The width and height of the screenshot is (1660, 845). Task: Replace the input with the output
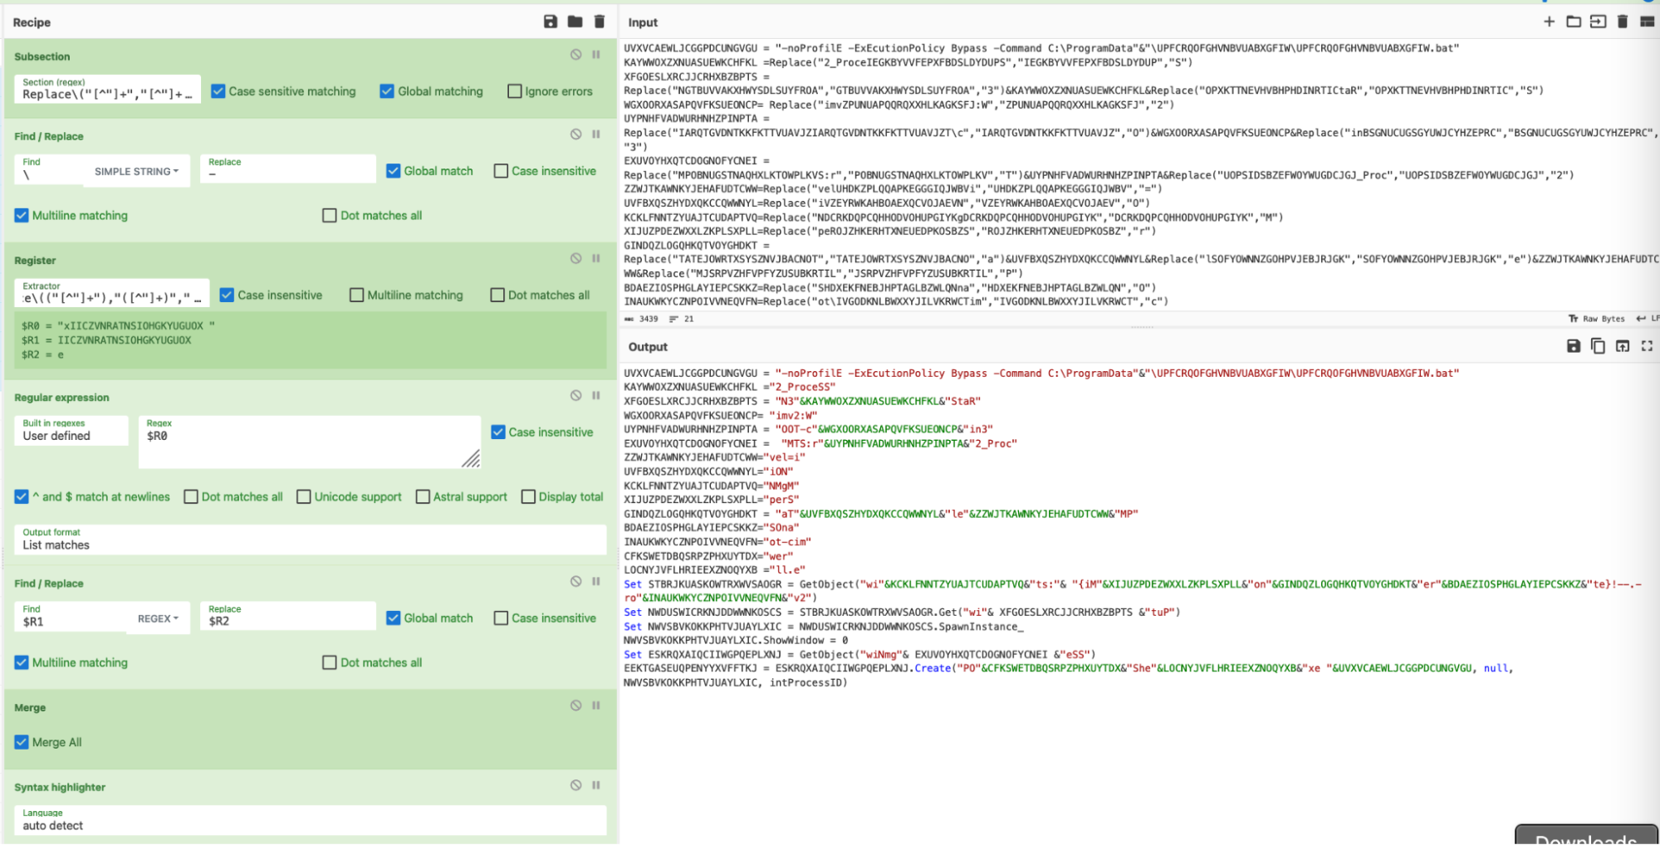point(1623,346)
